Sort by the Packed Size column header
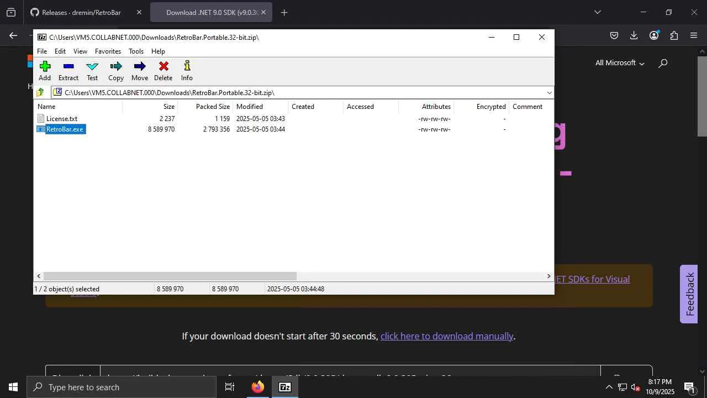707x398 pixels. tap(205, 107)
